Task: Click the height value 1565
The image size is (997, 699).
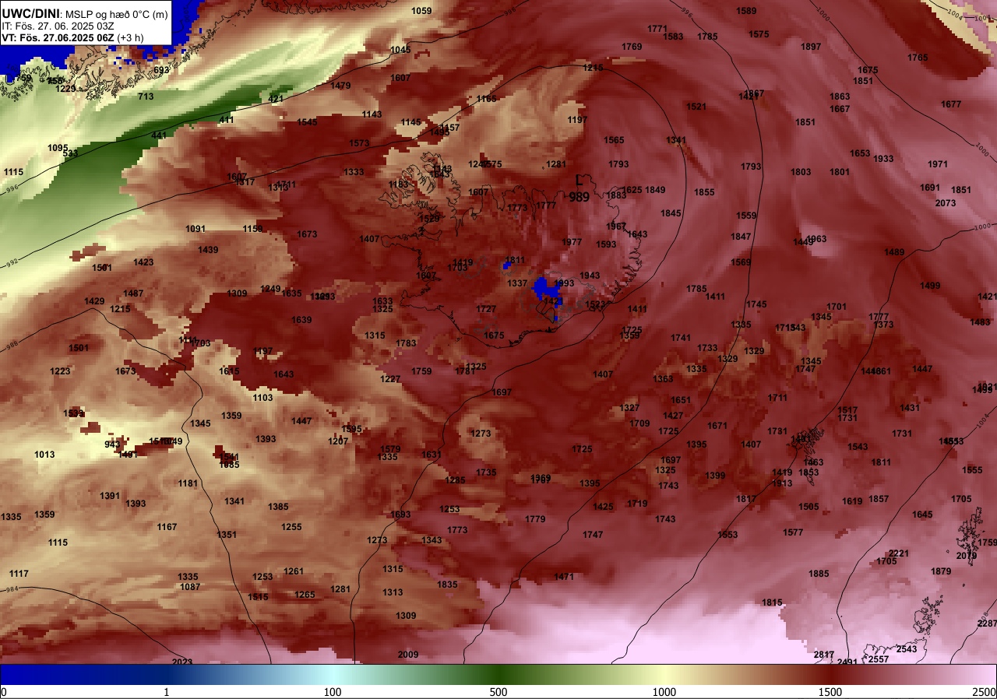Action: [x=614, y=140]
